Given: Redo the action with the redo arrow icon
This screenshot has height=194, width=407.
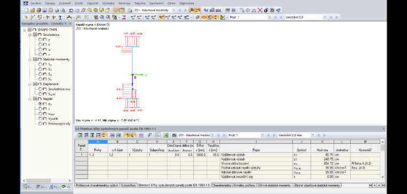Looking at the screenshot, I should [x=77, y=10].
